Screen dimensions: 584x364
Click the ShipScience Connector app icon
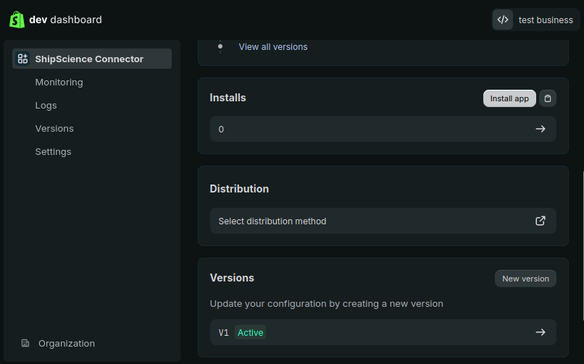tap(22, 59)
